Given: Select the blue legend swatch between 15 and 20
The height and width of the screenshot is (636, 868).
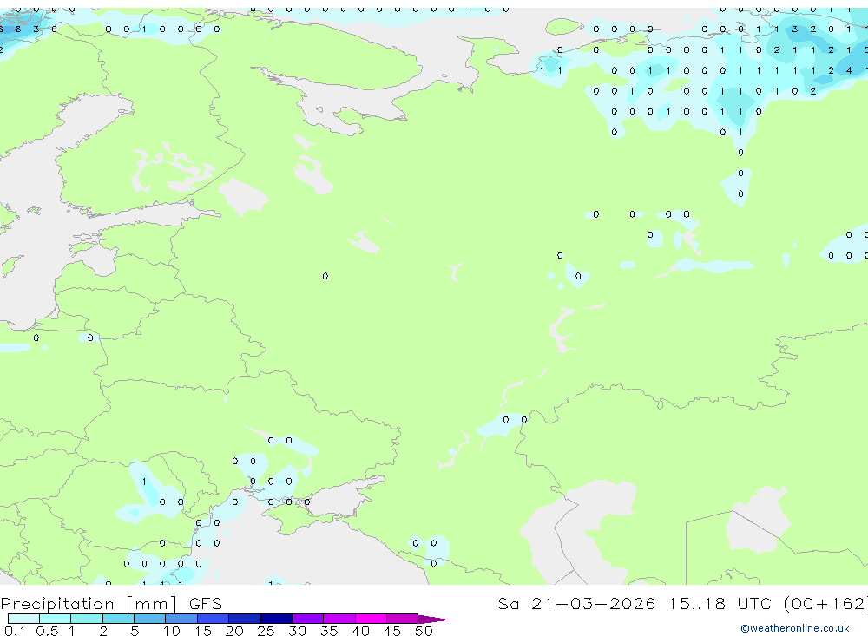Looking at the screenshot, I should 214,619.
